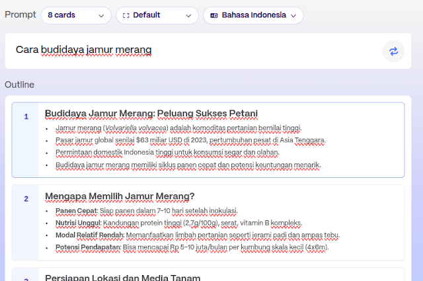Click chevron arrow of 8 cards dropdown
The height and width of the screenshot is (281, 423).
[101, 16]
